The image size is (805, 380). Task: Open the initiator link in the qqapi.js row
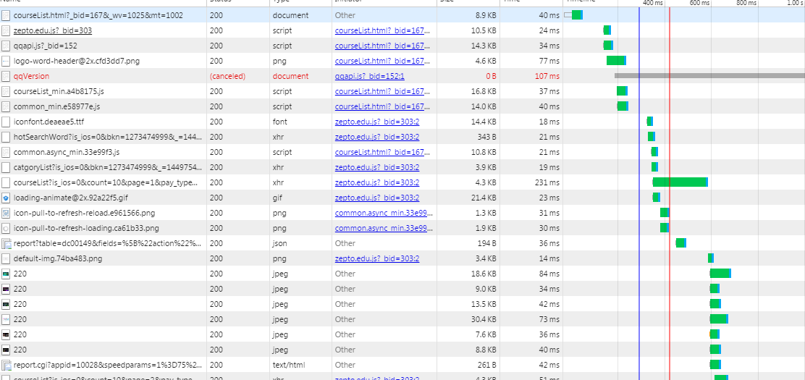point(382,46)
